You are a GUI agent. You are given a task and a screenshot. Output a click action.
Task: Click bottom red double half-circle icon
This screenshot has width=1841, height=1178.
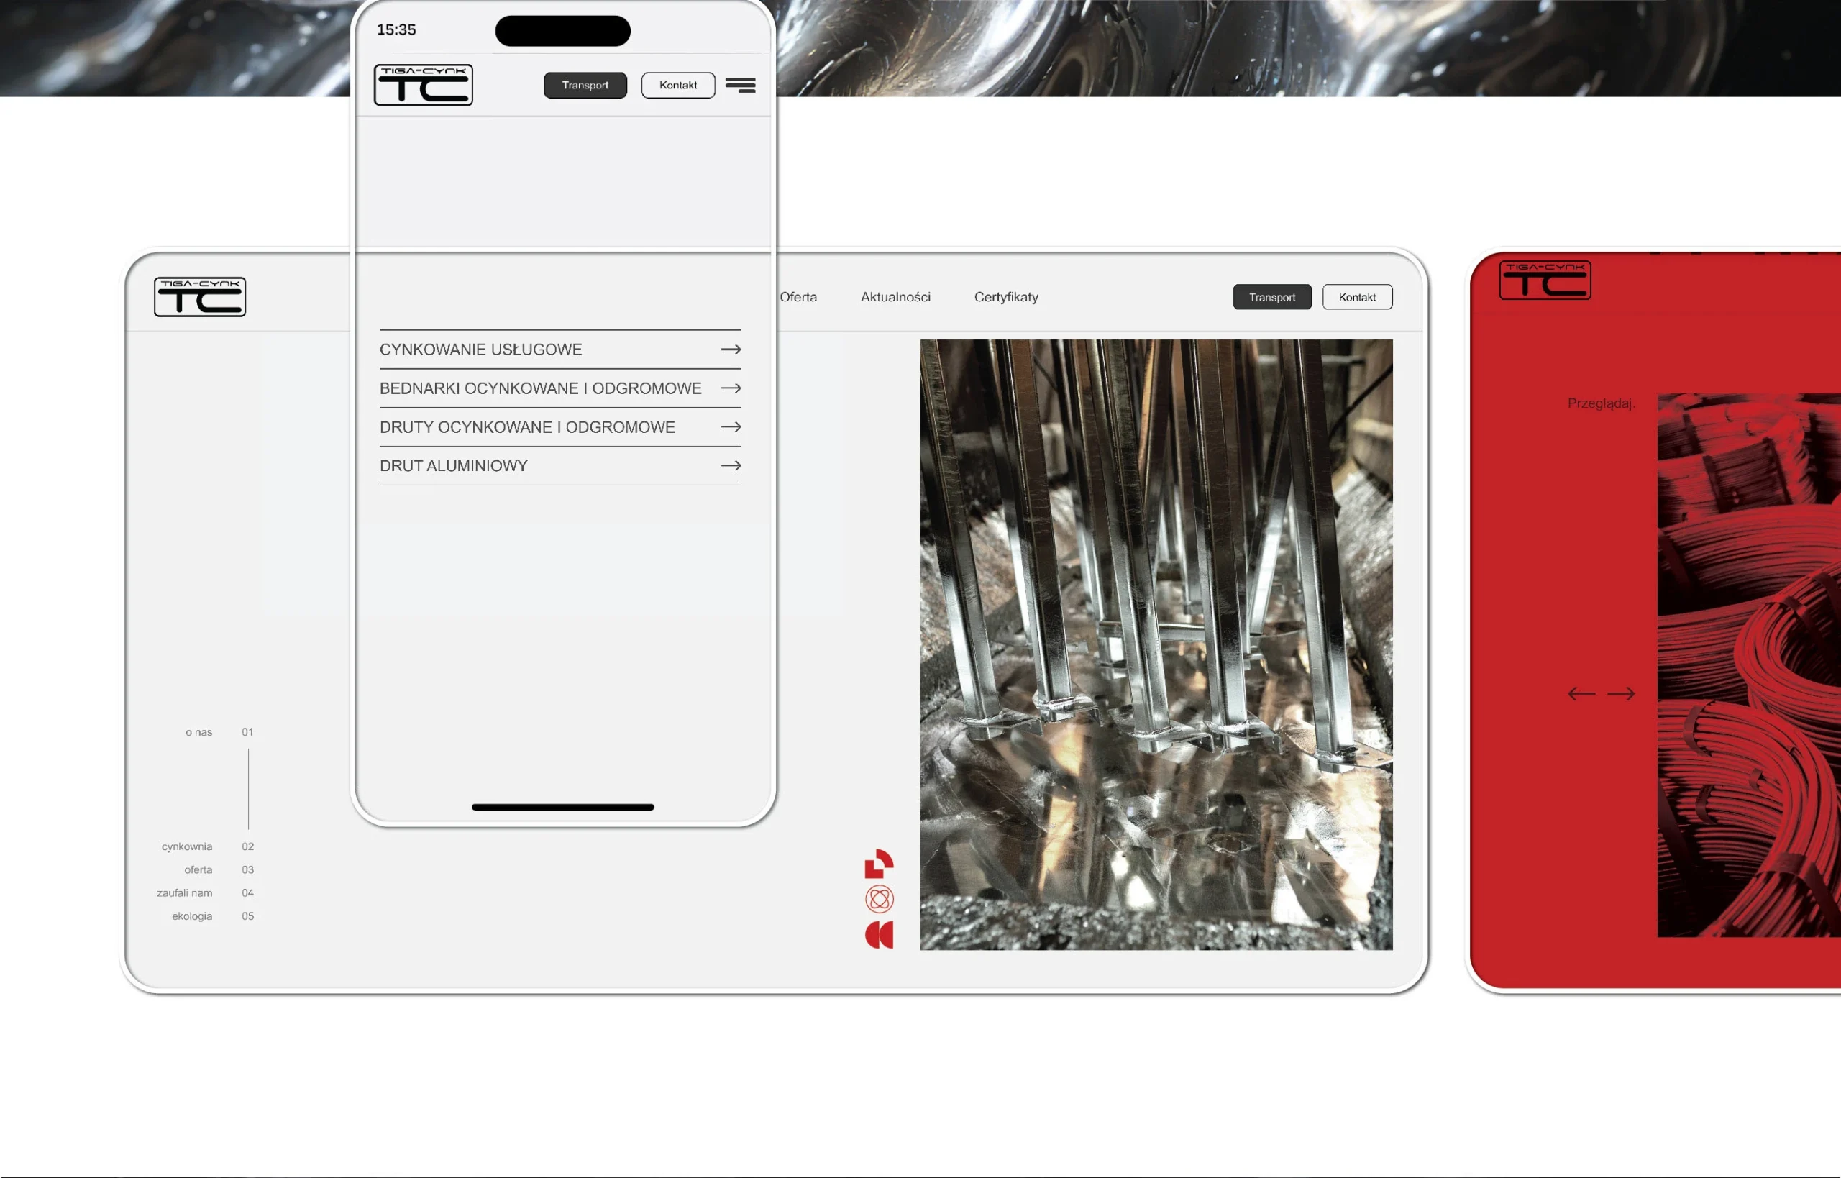pyautogui.click(x=879, y=935)
